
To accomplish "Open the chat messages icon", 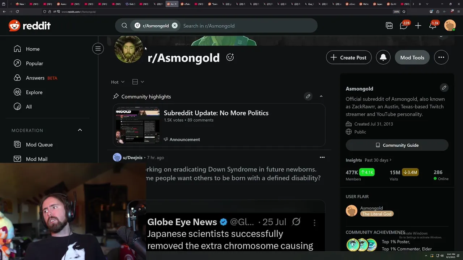I will tap(404, 26).
